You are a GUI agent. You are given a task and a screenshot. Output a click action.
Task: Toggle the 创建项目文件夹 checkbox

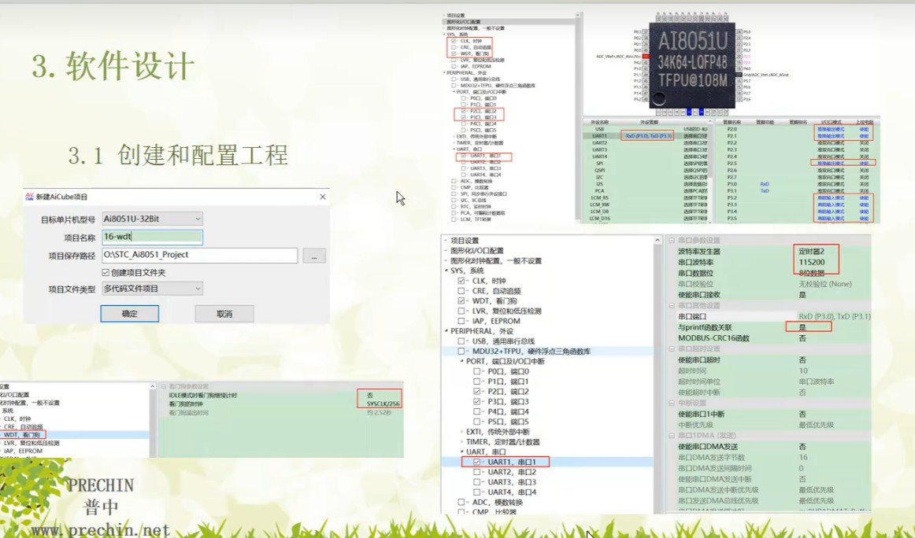click(x=105, y=272)
